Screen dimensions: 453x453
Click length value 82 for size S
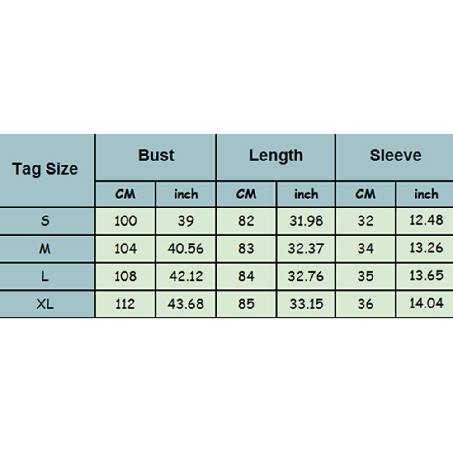point(246,221)
